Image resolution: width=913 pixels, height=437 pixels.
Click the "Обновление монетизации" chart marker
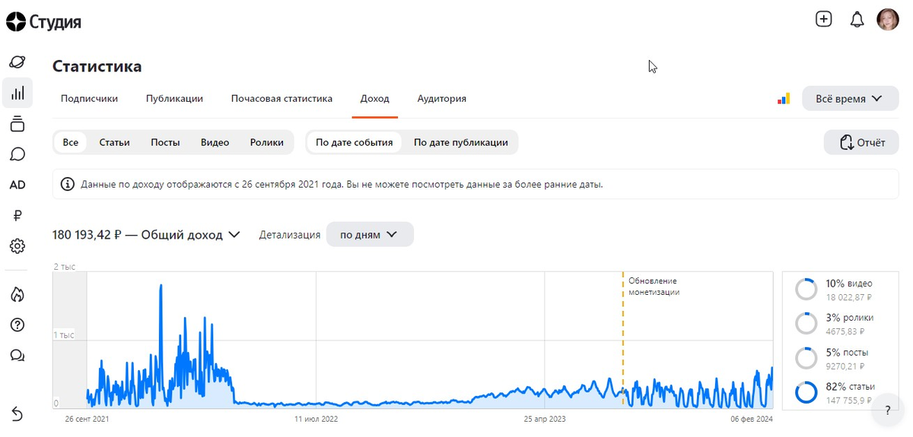pyautogui.click(x=654, y=287)
